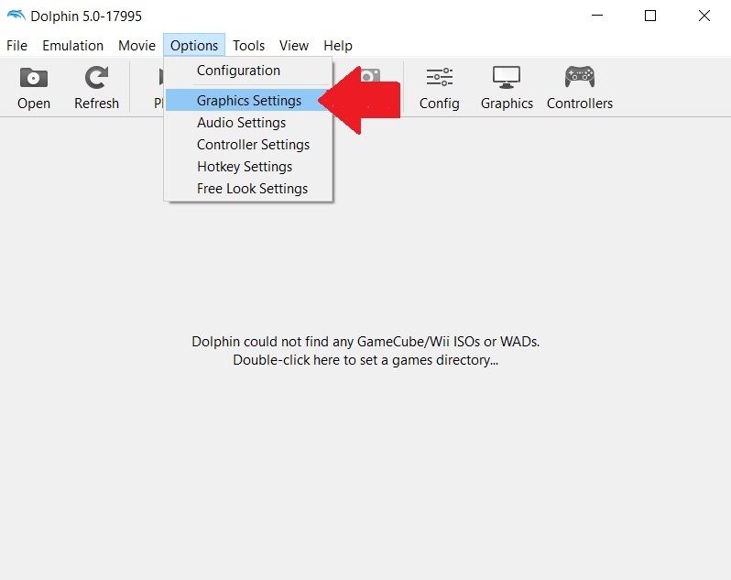Open the Tools menu
731x580 pixels.
248,45
